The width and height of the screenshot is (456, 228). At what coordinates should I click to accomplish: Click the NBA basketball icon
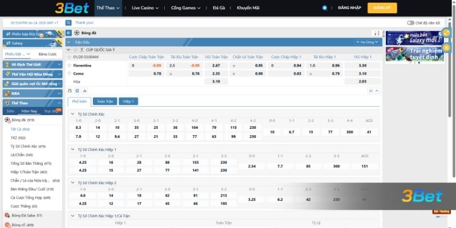point(7,93)
